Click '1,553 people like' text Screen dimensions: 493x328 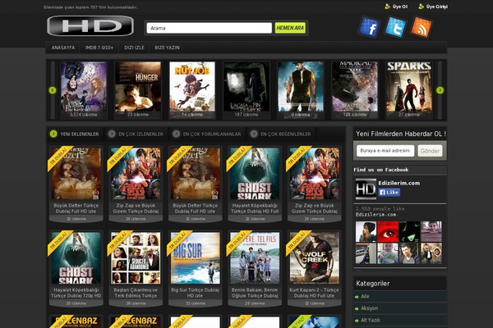[x=380, y=209]
